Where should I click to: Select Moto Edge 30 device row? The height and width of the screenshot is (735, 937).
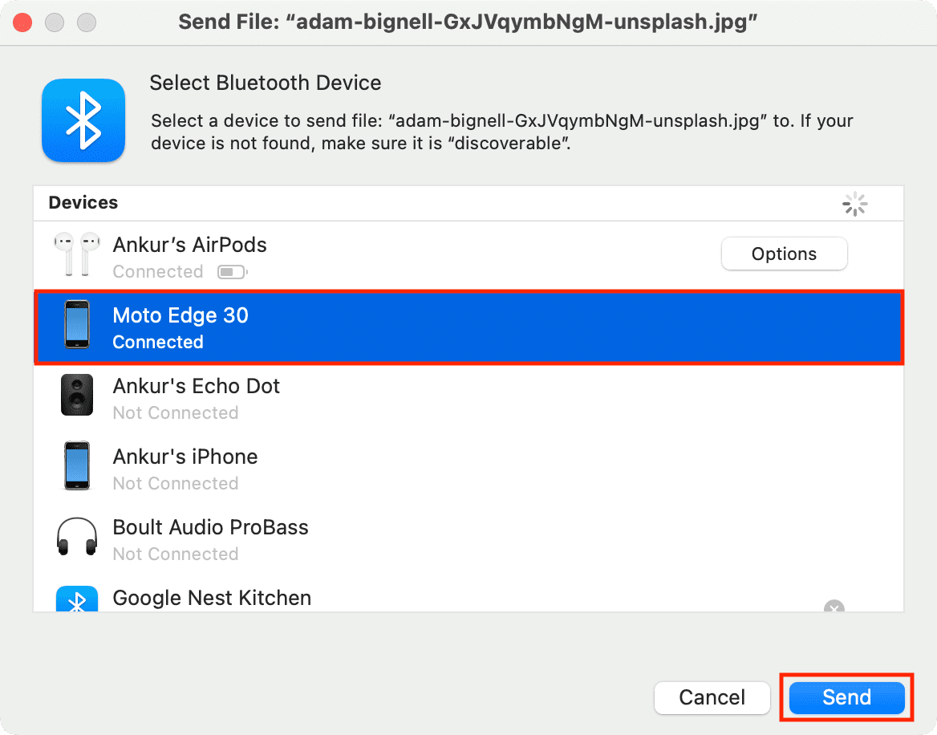pyautogui.click(x=468, y=328)
